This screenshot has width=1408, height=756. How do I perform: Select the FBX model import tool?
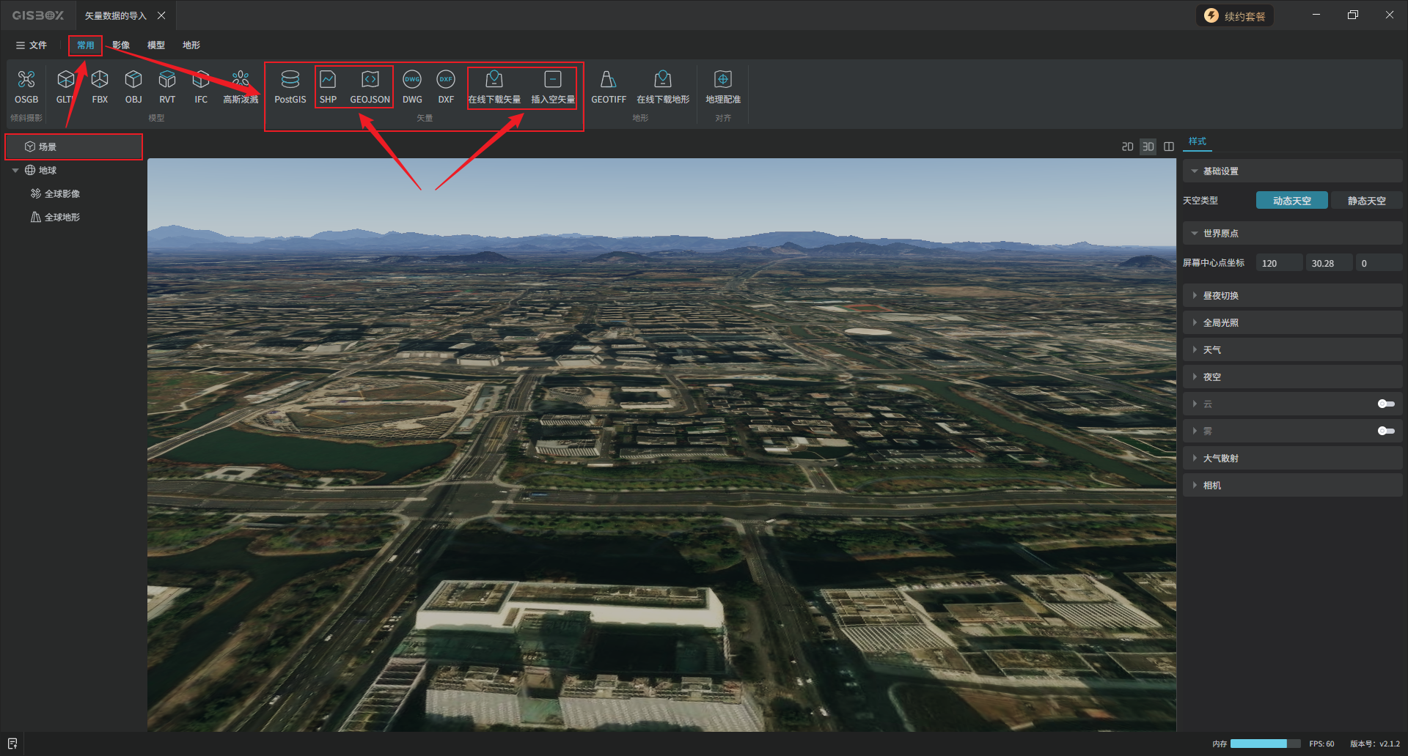click(100, 86)
